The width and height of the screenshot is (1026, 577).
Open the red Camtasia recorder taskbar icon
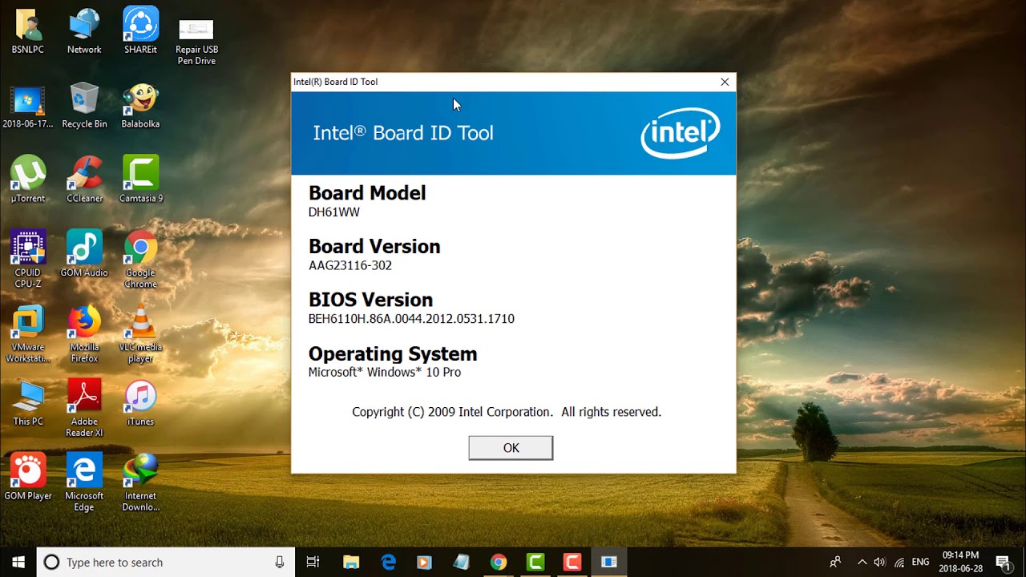click(x=572, y=562)
